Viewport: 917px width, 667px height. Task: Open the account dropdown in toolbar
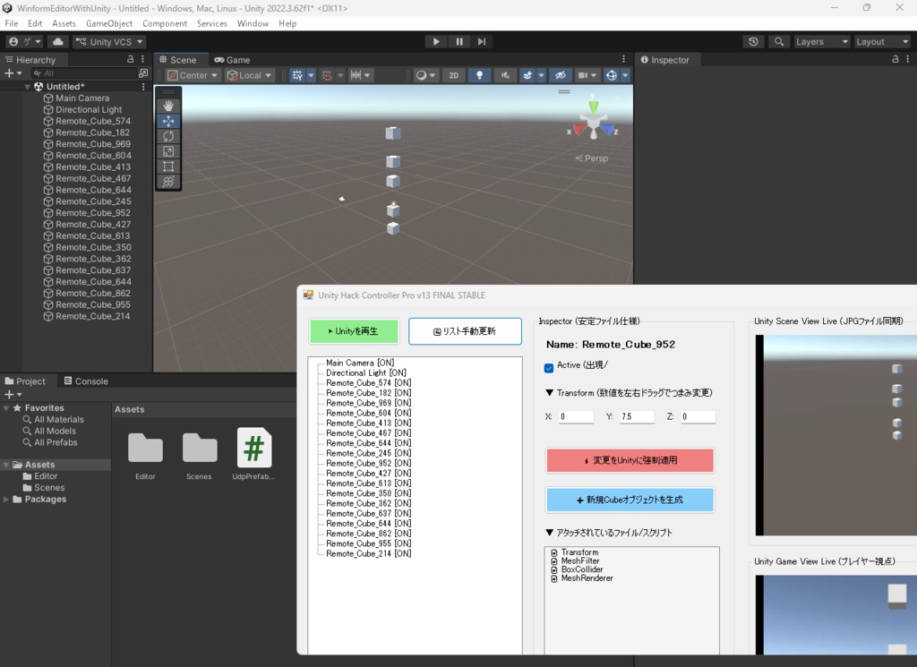click(24, 41)
